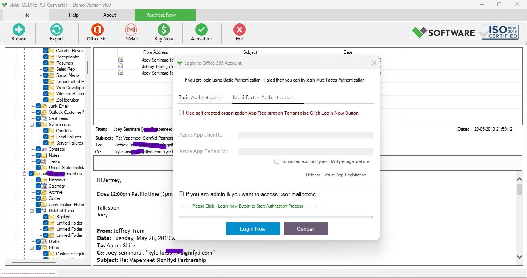Click the Deleted Items recycle bin icon
Screen dimensions: 527x278
click(x=44, y=211)
